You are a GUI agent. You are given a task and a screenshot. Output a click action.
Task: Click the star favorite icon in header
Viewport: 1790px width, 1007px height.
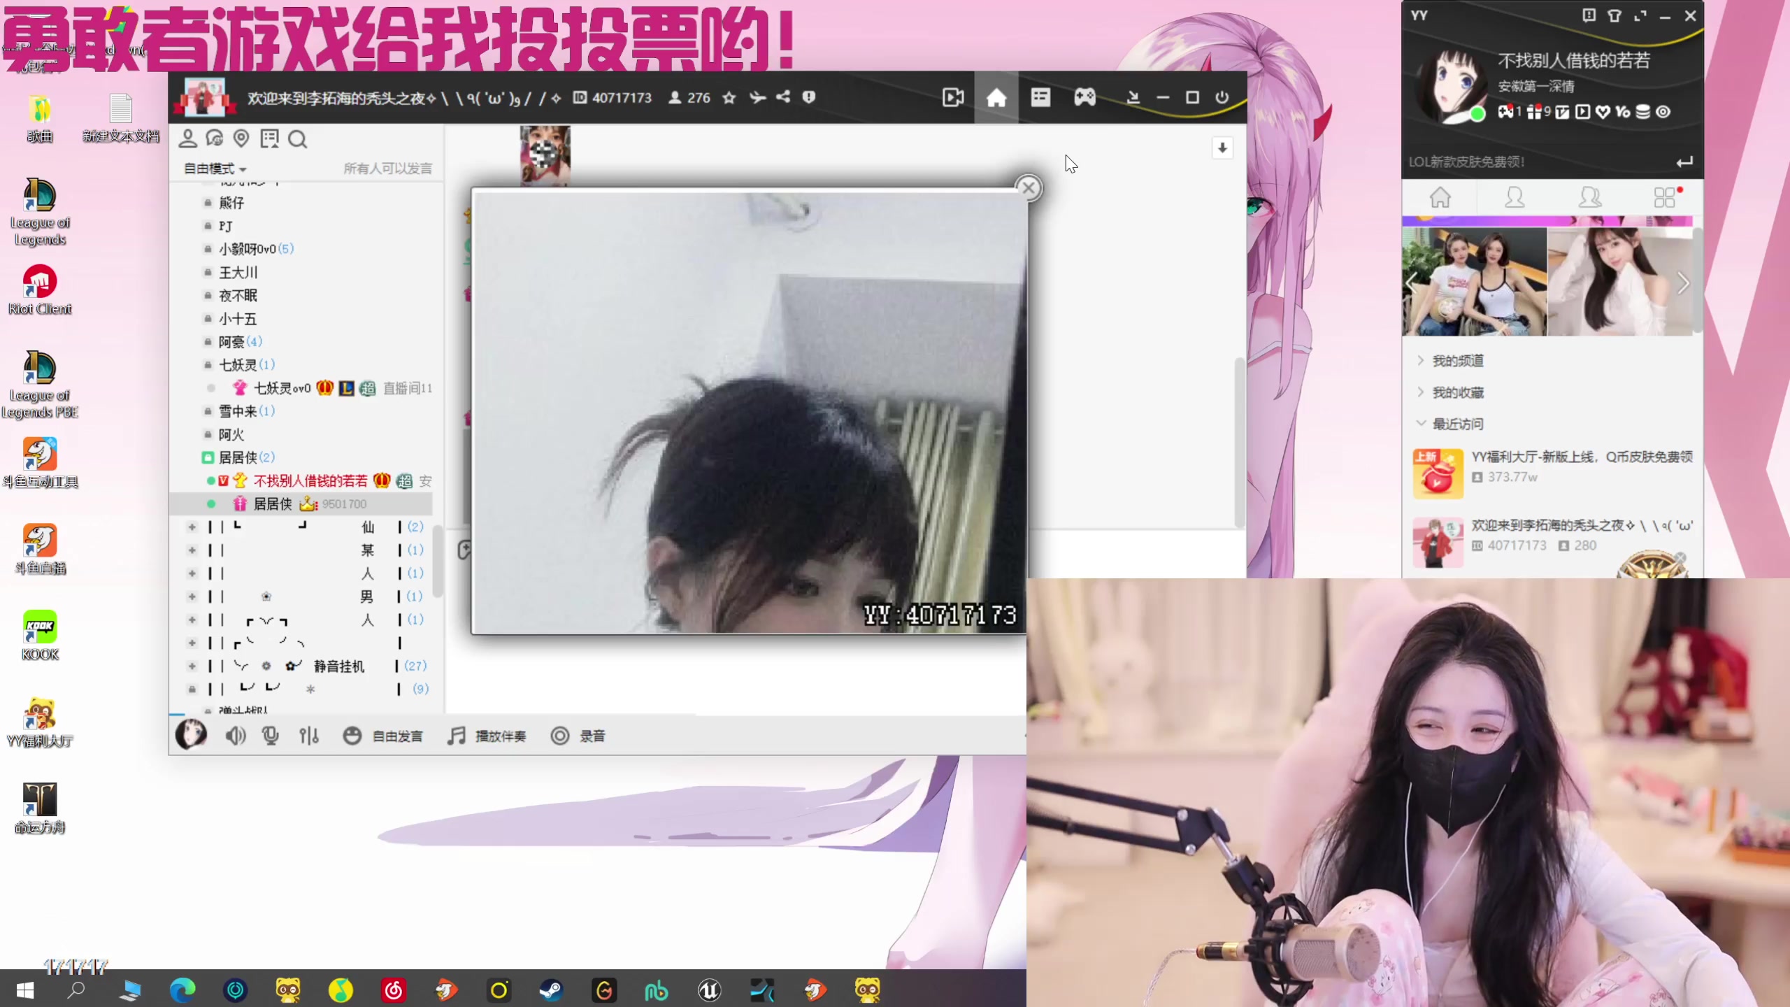pos(729,98)
